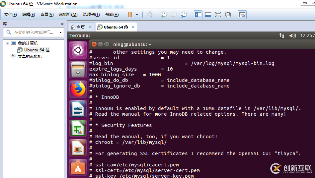
Task: Toggle the library sidebar view
Action: 198,15
